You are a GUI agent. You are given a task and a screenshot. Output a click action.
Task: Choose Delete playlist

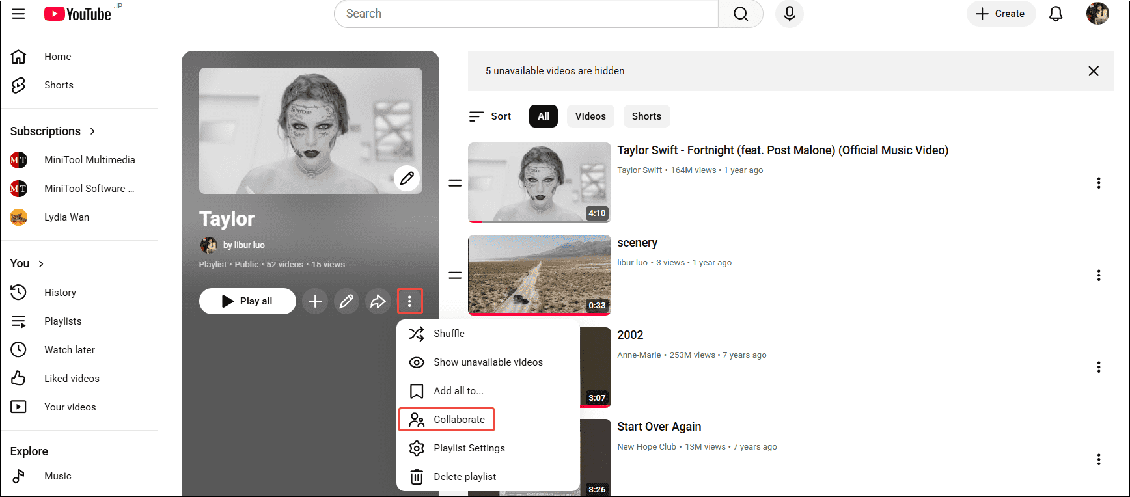click(488, 476)
